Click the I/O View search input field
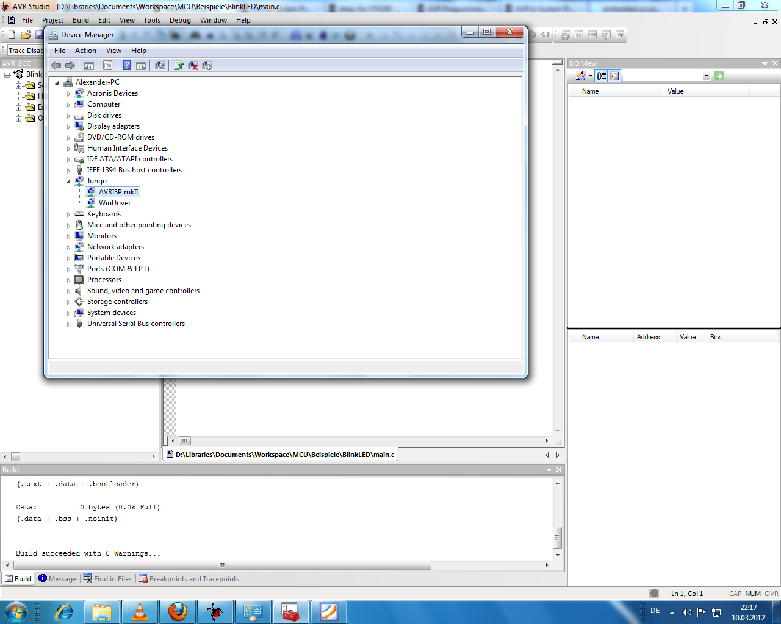Screen dimensions: 781x624 point(663,76)
